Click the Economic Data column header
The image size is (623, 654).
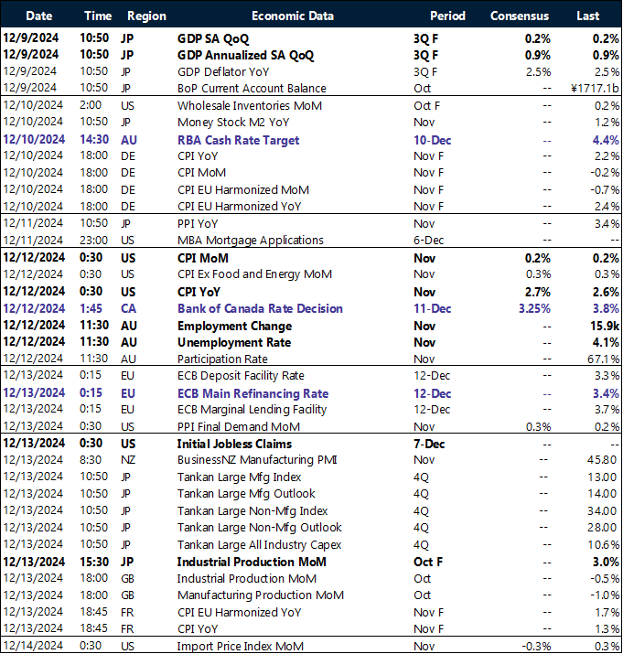click(293, 16)
